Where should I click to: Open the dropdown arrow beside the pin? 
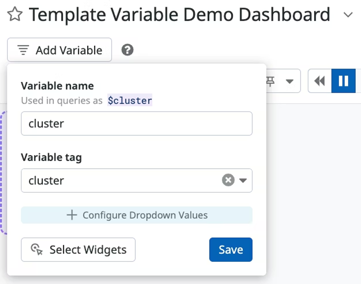(289, 82)
